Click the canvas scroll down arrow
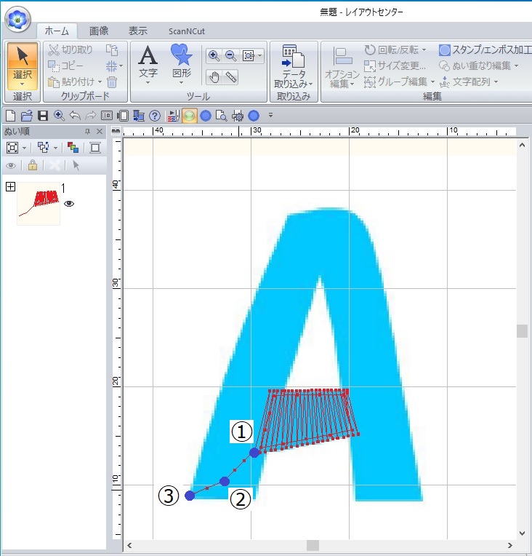 (522, 533)
